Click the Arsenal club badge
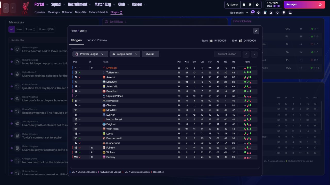 coord(104,77)
